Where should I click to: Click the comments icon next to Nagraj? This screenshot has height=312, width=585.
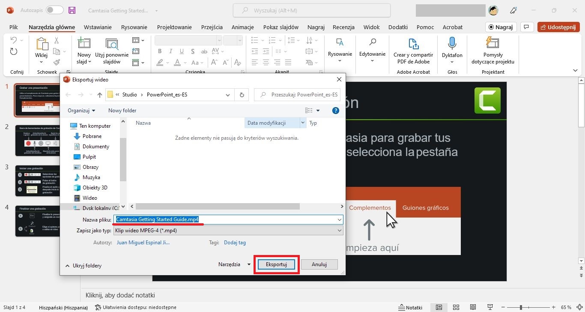[527, 27]
